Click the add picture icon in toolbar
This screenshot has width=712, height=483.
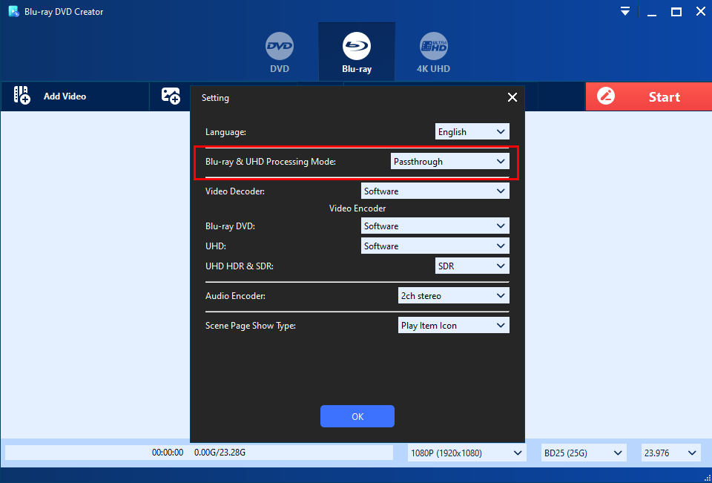pyautogui.click(x=171, y=96)
